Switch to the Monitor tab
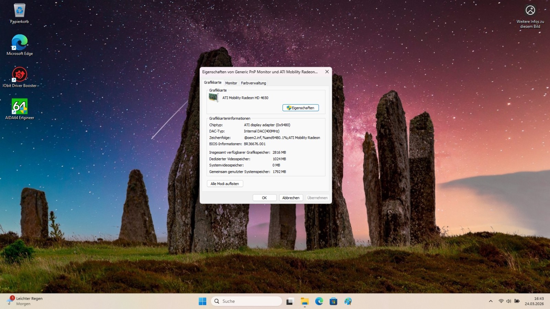The image size is (550, 309). coord(231,83)
